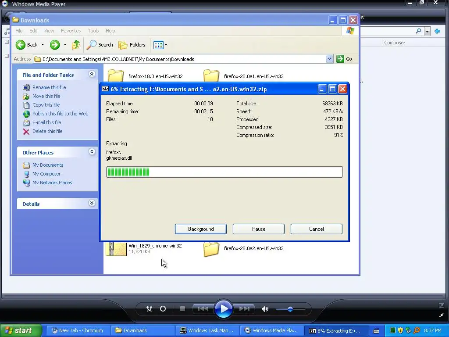Click the Background button in extraction dialog
Viewport: 449px width, 337px height.
tap(201, 229)
